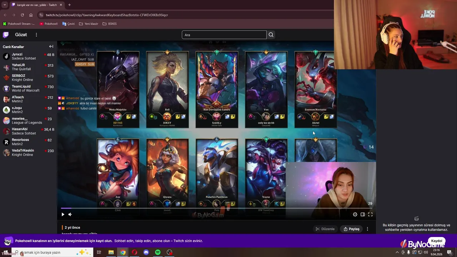Click the site info icon in address bar
The image size is (457, 257).
41,15
